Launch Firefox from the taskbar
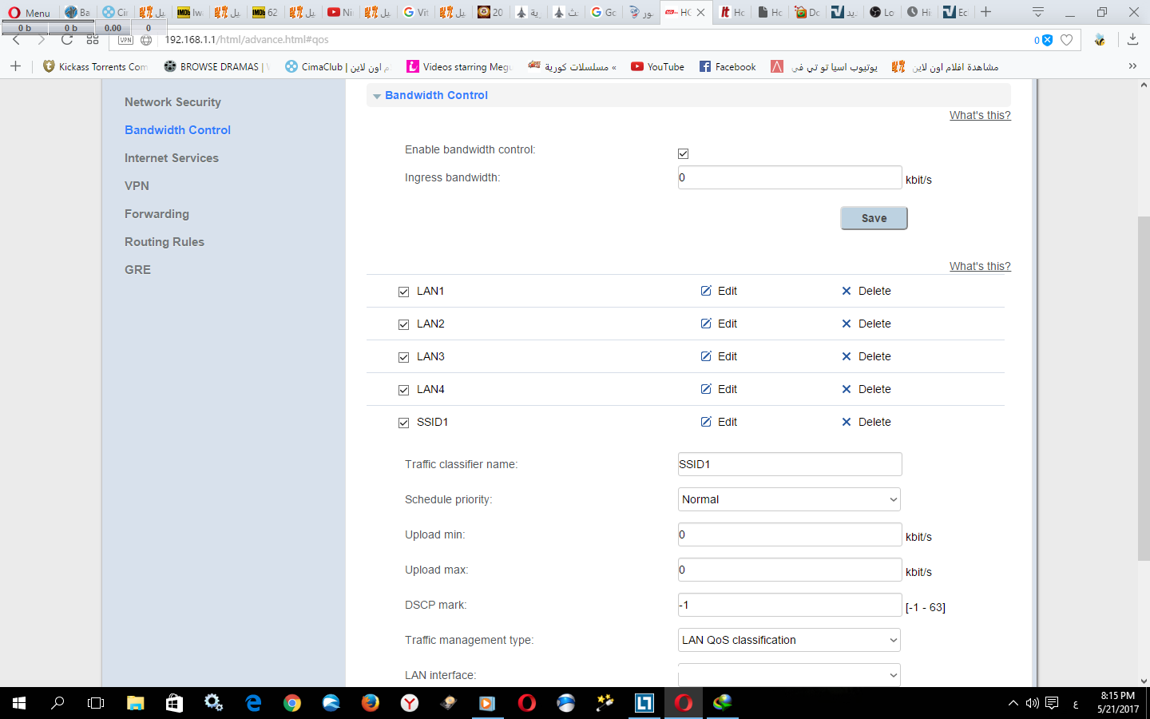The height and width of the screenshot is (719, 1150). (x=371, y=703)
